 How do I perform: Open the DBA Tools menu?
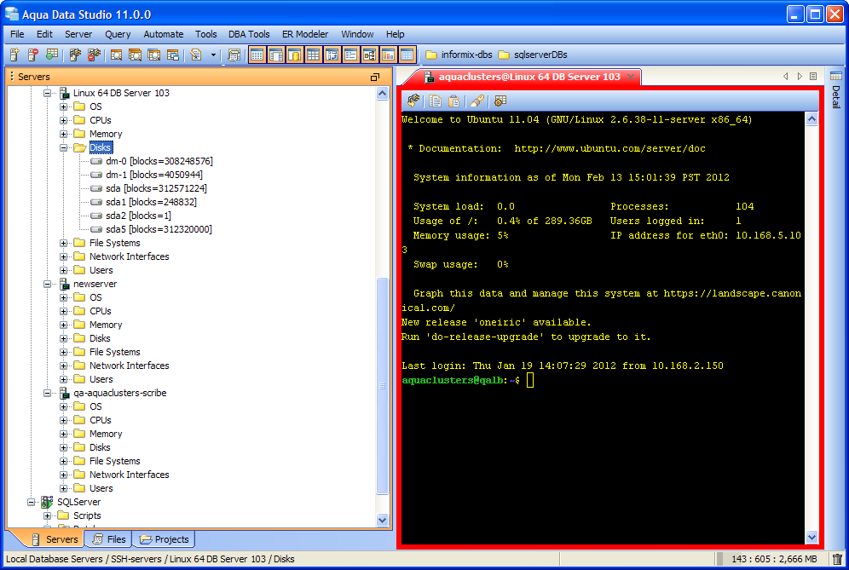[249, 34]
